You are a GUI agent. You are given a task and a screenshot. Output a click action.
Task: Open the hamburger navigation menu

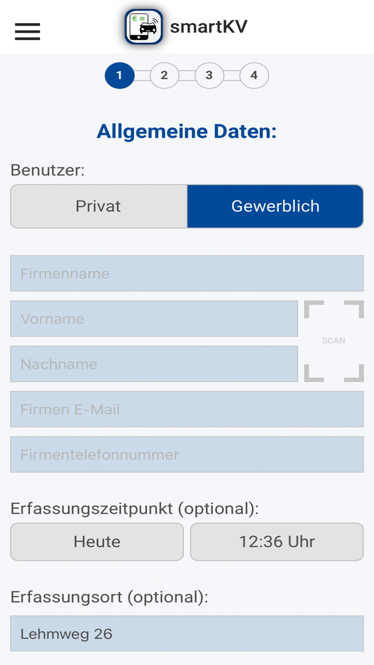click(x=27, y=32)
